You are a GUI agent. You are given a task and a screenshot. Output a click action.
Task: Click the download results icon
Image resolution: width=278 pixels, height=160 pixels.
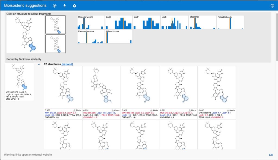pos(64,5)
